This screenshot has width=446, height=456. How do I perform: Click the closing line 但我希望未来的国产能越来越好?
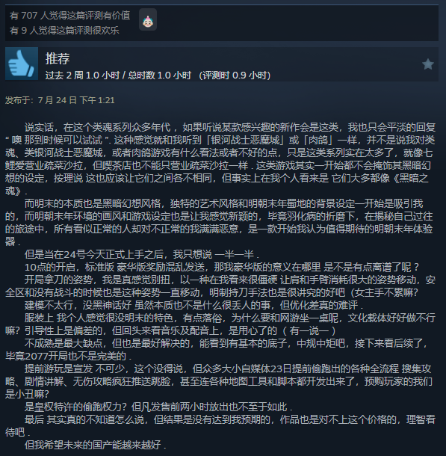click(x=96, y=445)
